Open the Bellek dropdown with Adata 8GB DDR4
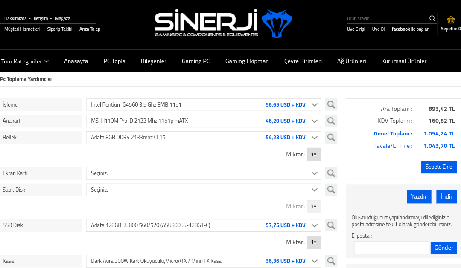Image resolution: width=461 pixels, height=268 pixels. 204,137
